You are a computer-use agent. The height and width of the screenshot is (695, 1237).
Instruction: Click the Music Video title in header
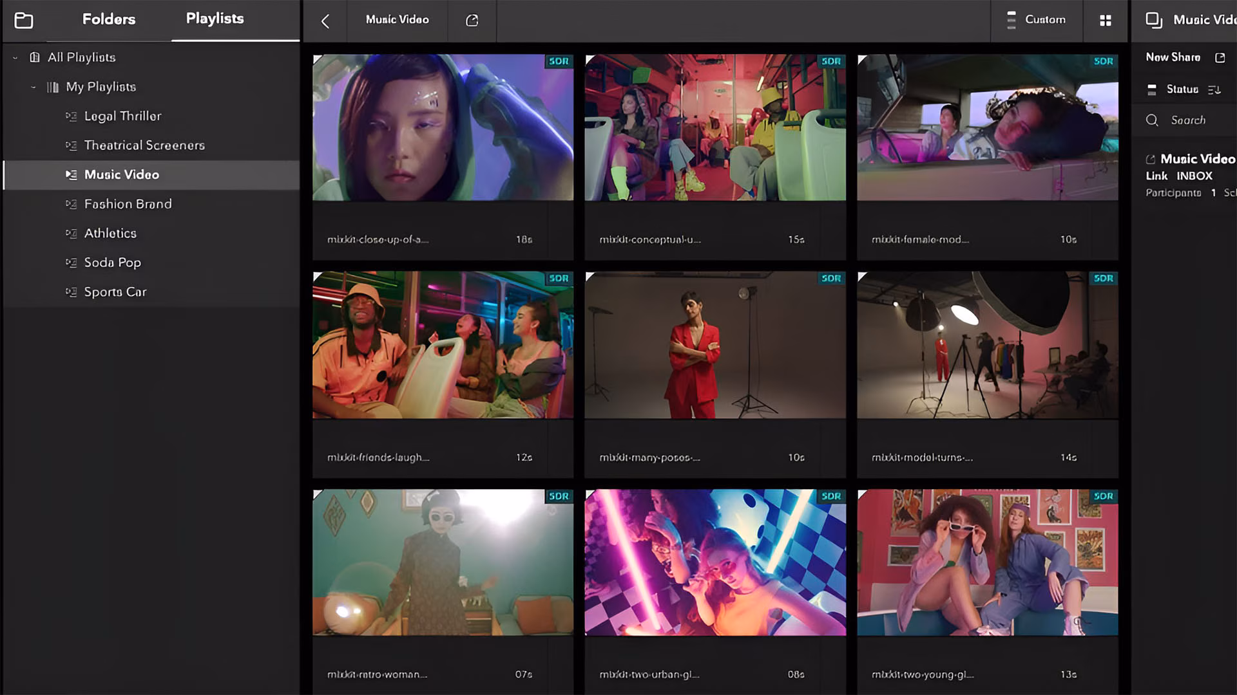pyautogui.click(x=398, y=20)
